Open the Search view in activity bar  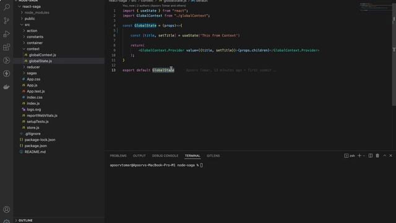[7, 7]
